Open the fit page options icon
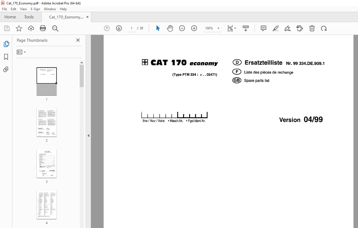This screenshot has height=228, width=358. [232, 28]
